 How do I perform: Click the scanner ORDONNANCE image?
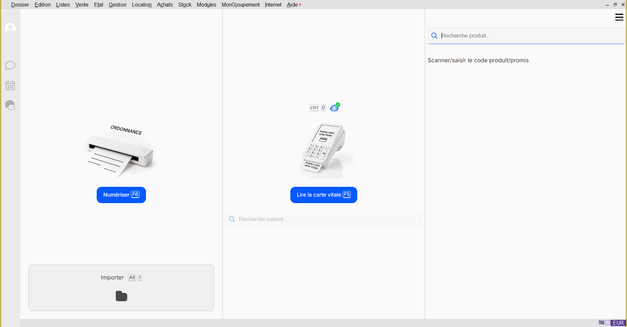tap(121, 151)
